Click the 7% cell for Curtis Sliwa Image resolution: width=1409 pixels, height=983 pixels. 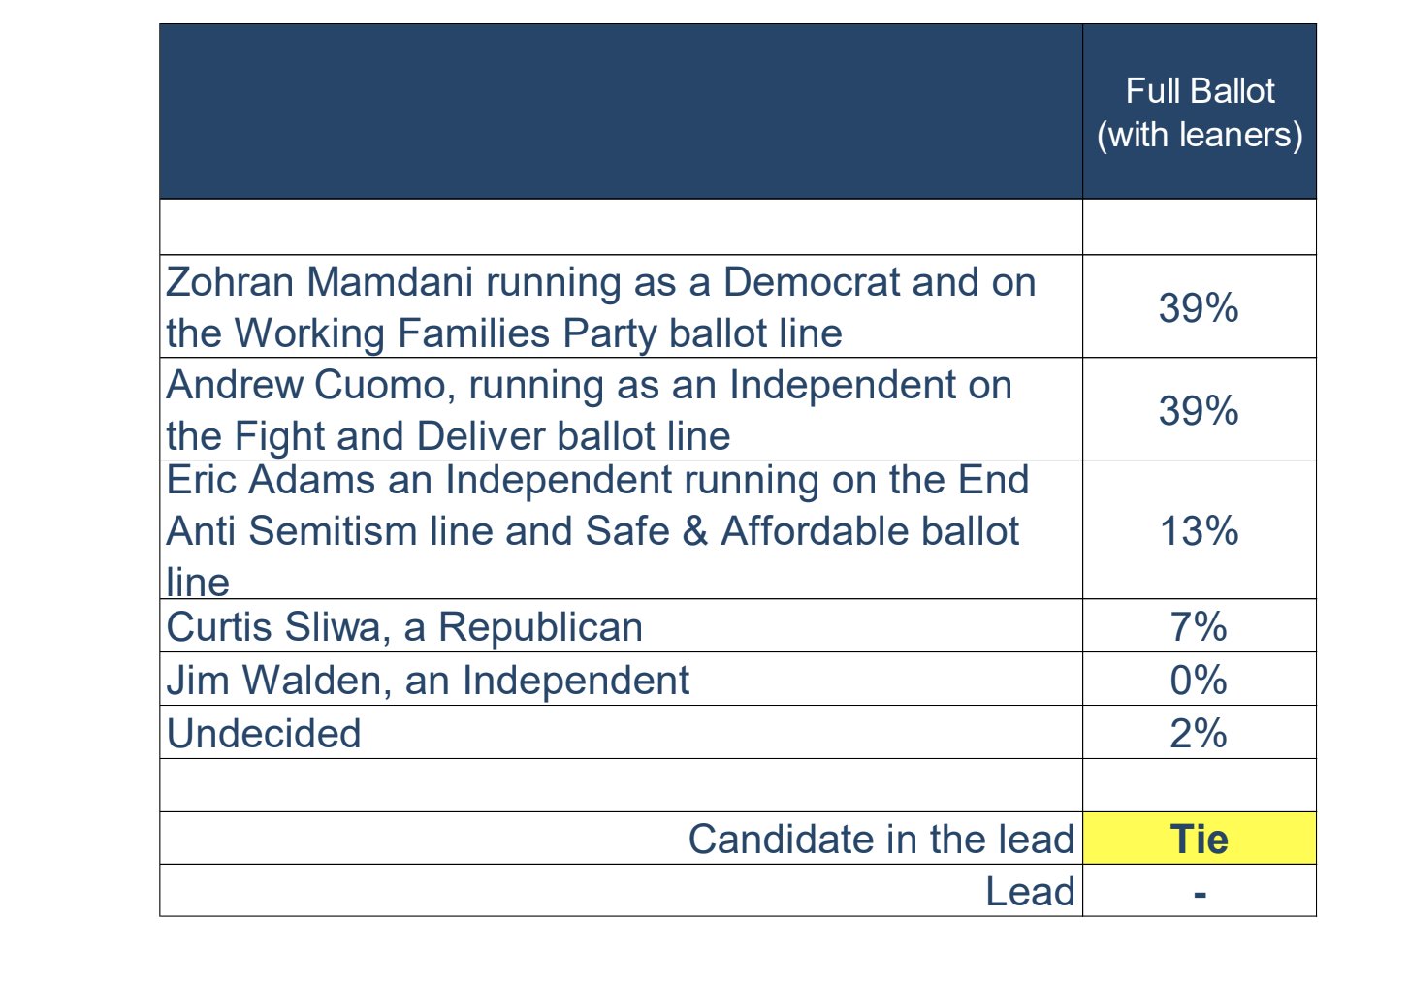pos(1200,626)
